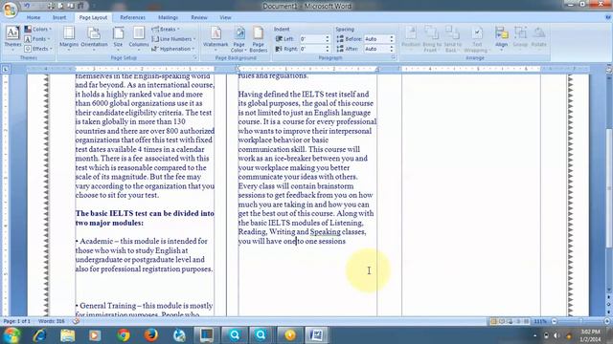Click the Rotate icon
The image size is (613, 344).
pyautogui.click(x=538, y=38)
